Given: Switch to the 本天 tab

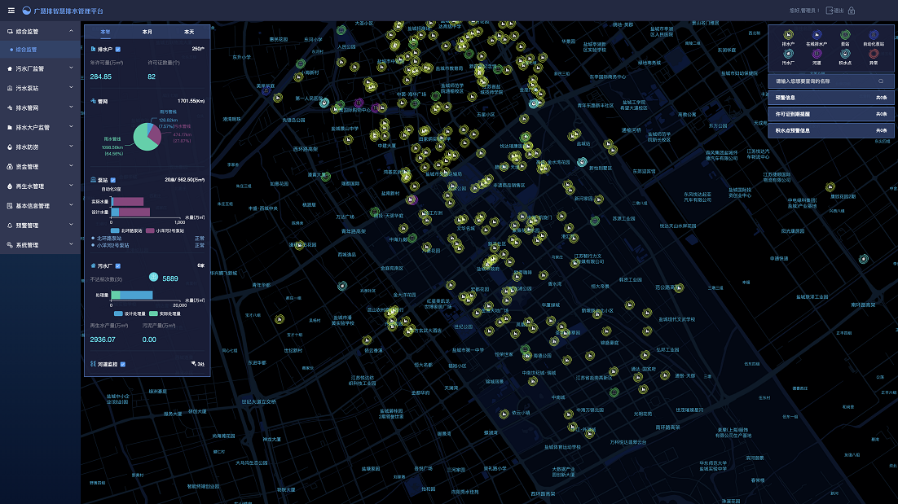Looking at the screenshot, I should pos(189,32).
